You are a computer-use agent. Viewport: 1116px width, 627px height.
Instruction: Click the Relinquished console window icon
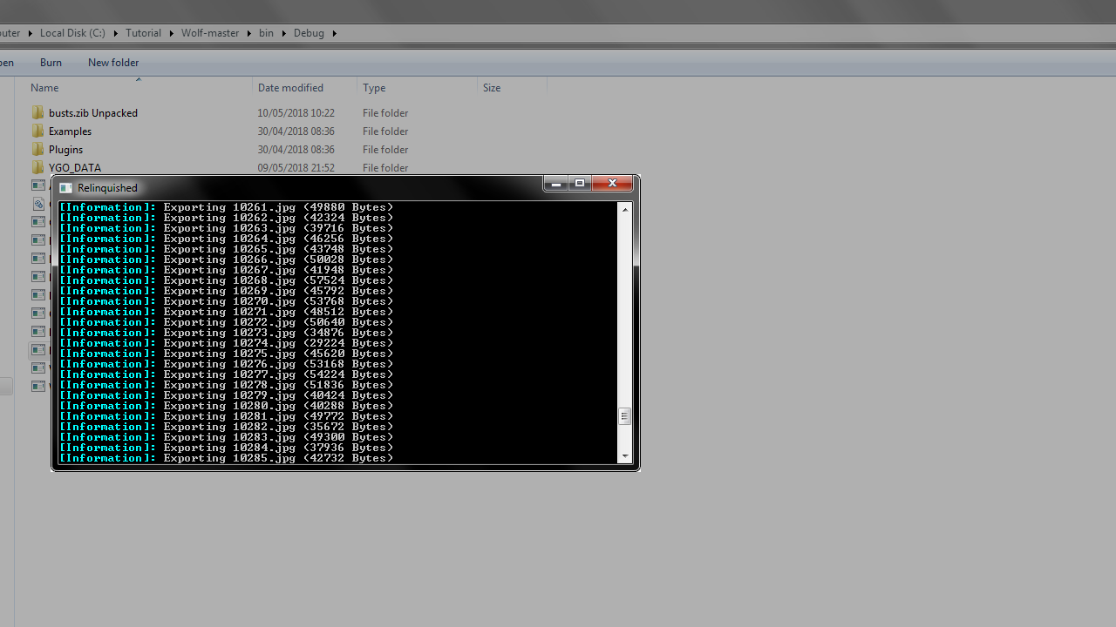66,187
